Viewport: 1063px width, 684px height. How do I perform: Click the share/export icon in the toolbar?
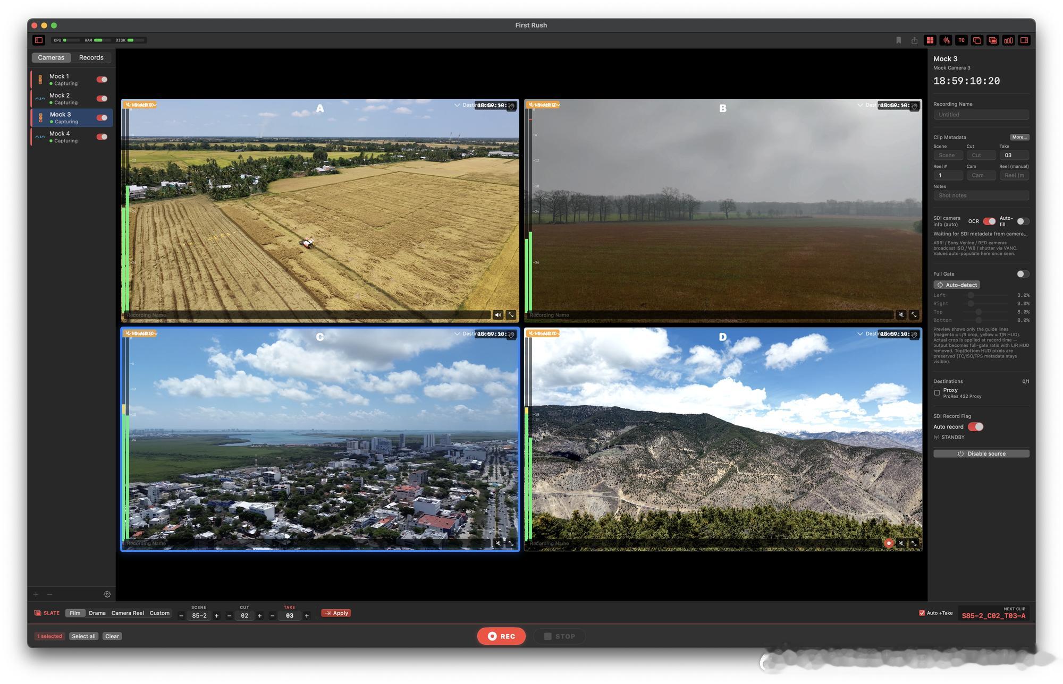(x=914, y=40)
